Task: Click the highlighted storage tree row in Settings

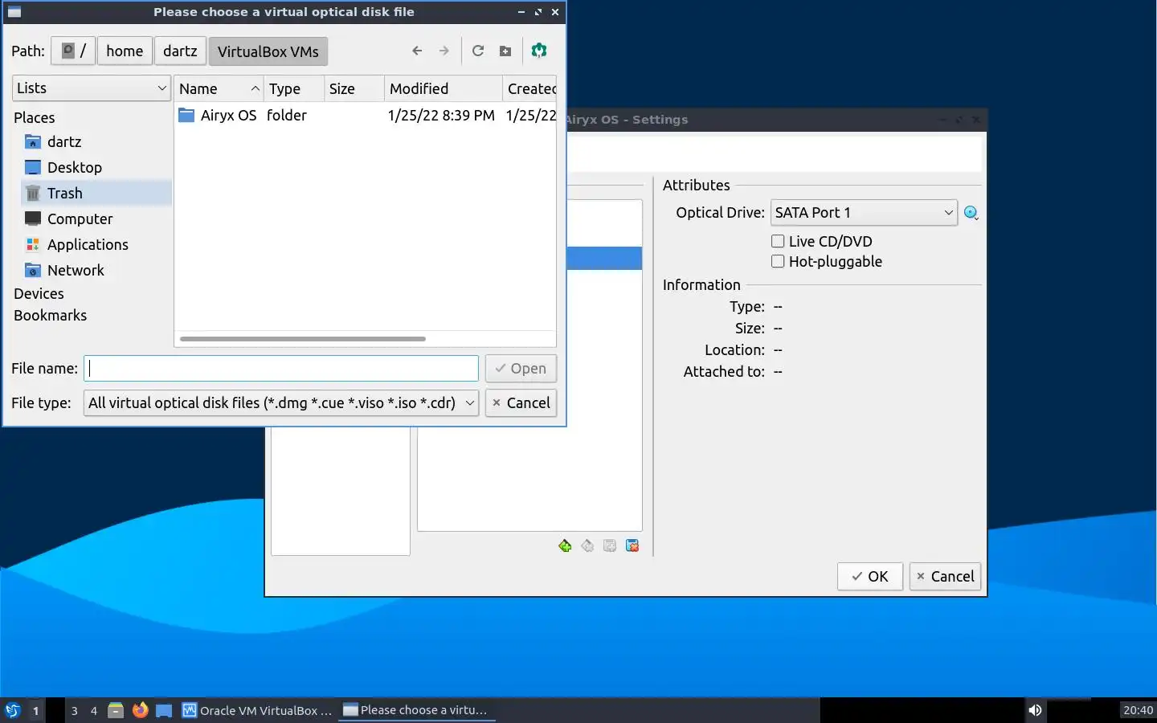Action: pyautogui.click(x=604, y=258)
